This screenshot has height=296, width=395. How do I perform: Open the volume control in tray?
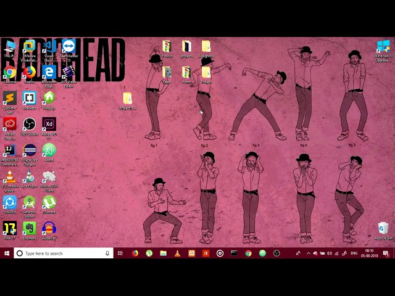329,253
